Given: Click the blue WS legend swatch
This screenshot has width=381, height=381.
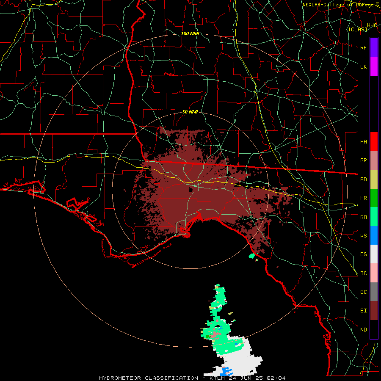Looking at the screenshot, I should (374, 235).
